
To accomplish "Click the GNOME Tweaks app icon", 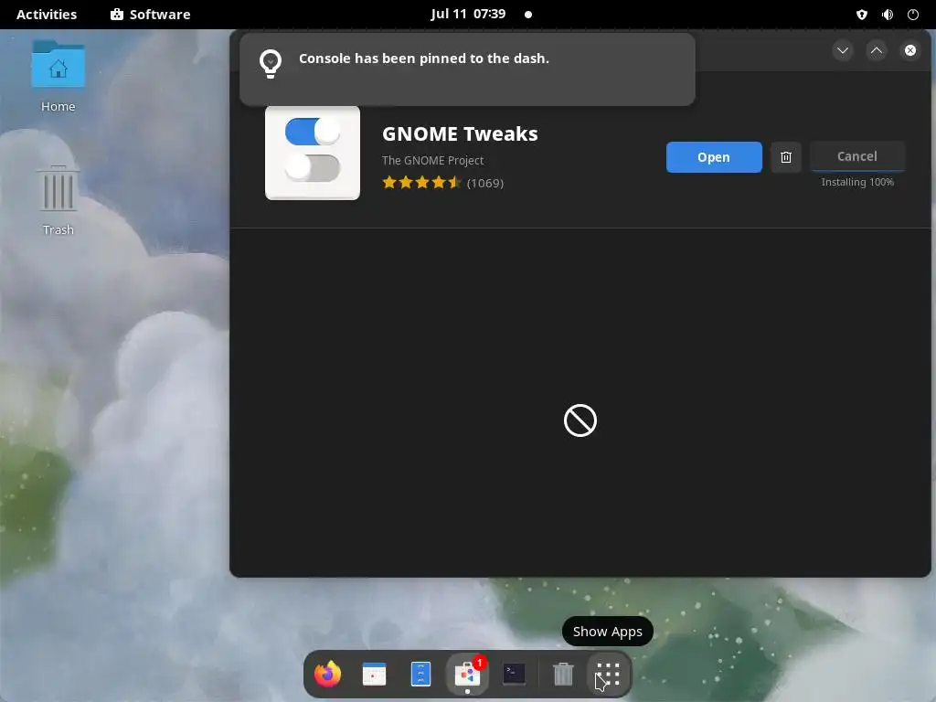I will tap(313, 153).
